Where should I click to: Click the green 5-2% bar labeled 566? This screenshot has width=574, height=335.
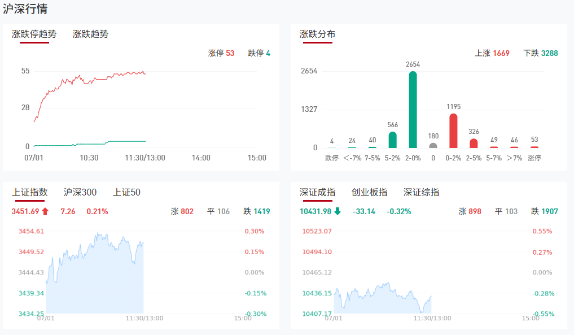point(393,140)
